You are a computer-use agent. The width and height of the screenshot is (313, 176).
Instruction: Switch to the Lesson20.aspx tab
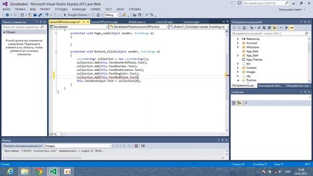tap(164, 22)
